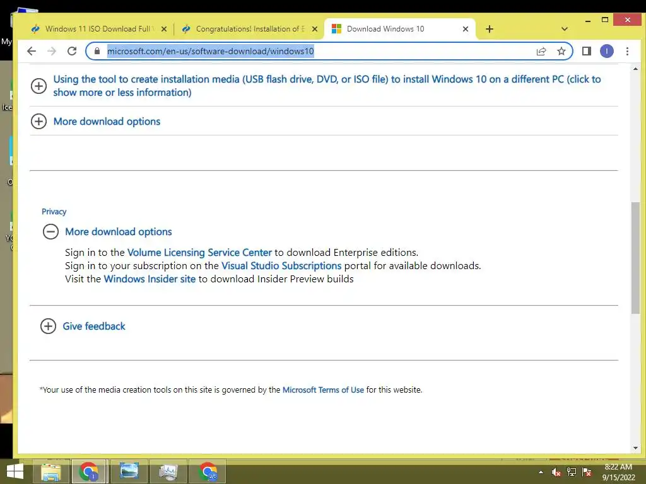The height and width of the screenshot is (484, 646).
Task: Select the Download Windows 10 tab
Action: point(399,29)
